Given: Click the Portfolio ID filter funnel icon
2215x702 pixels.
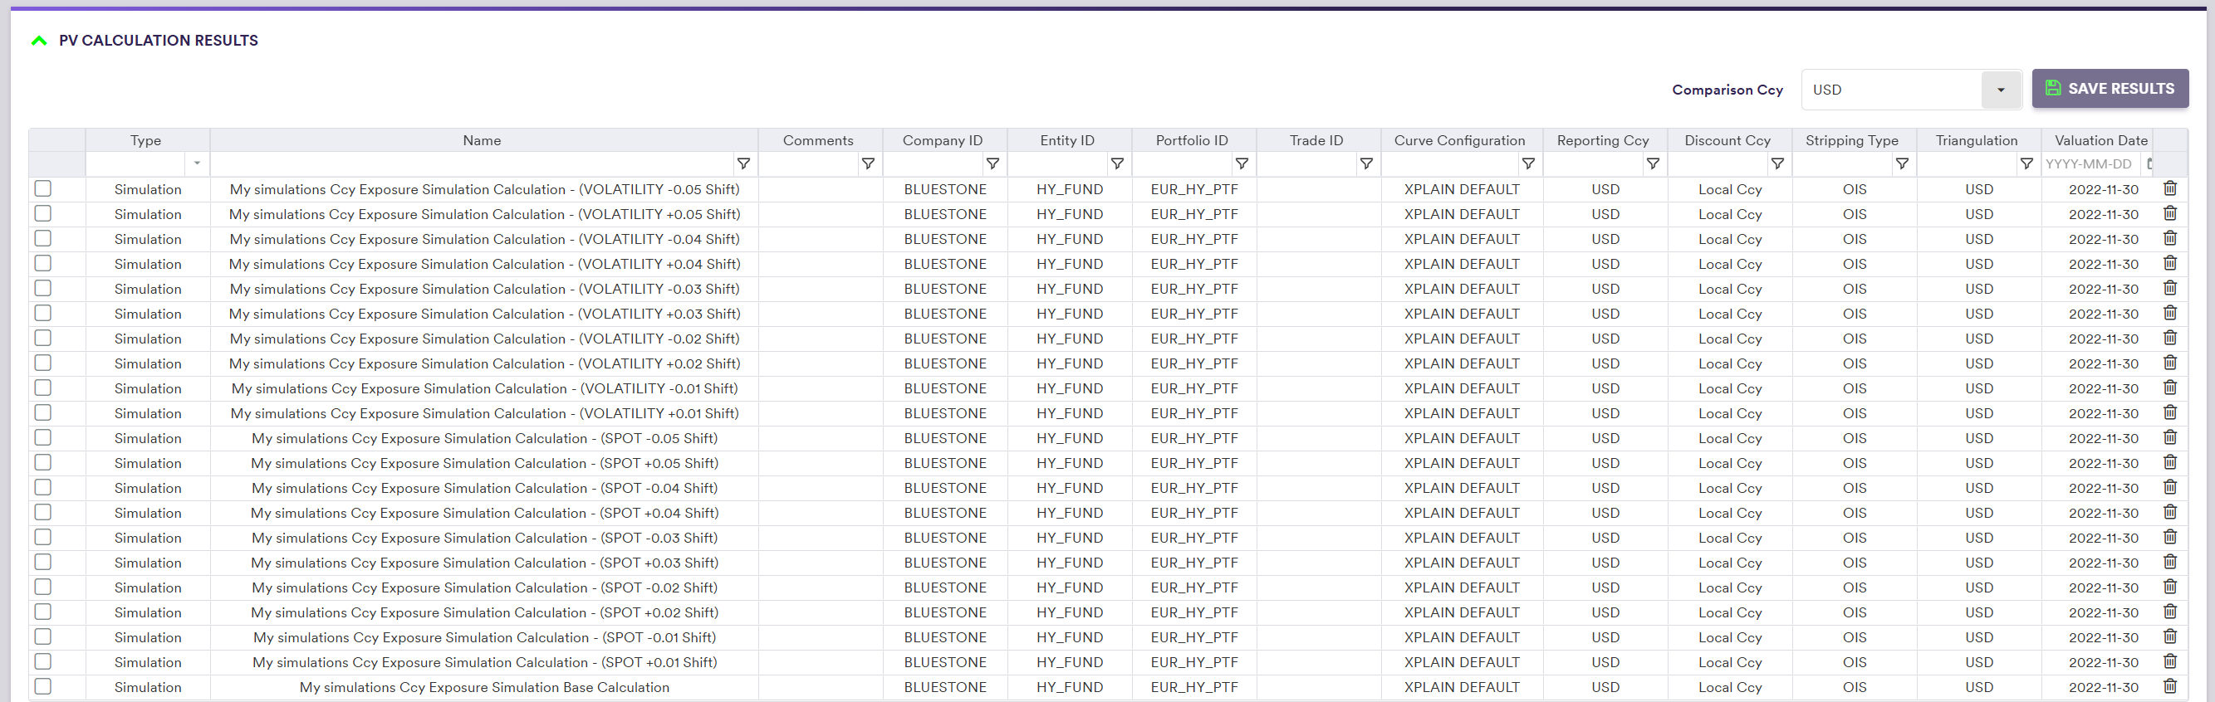Looking at the screenshot, I should coord(1242,164).
